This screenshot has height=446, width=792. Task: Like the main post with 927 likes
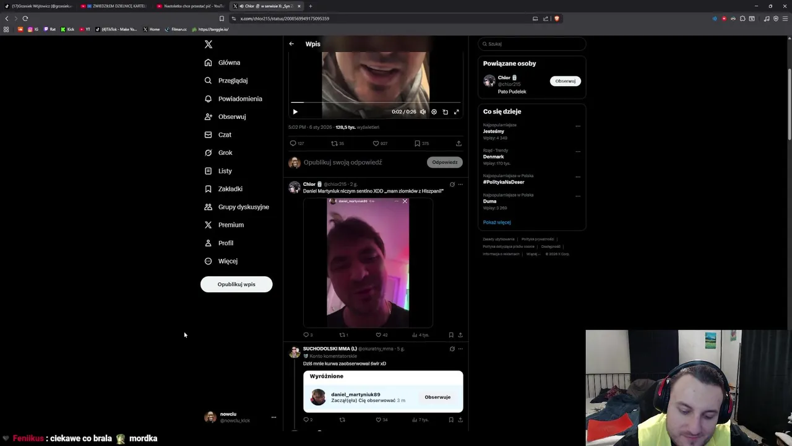379,143
